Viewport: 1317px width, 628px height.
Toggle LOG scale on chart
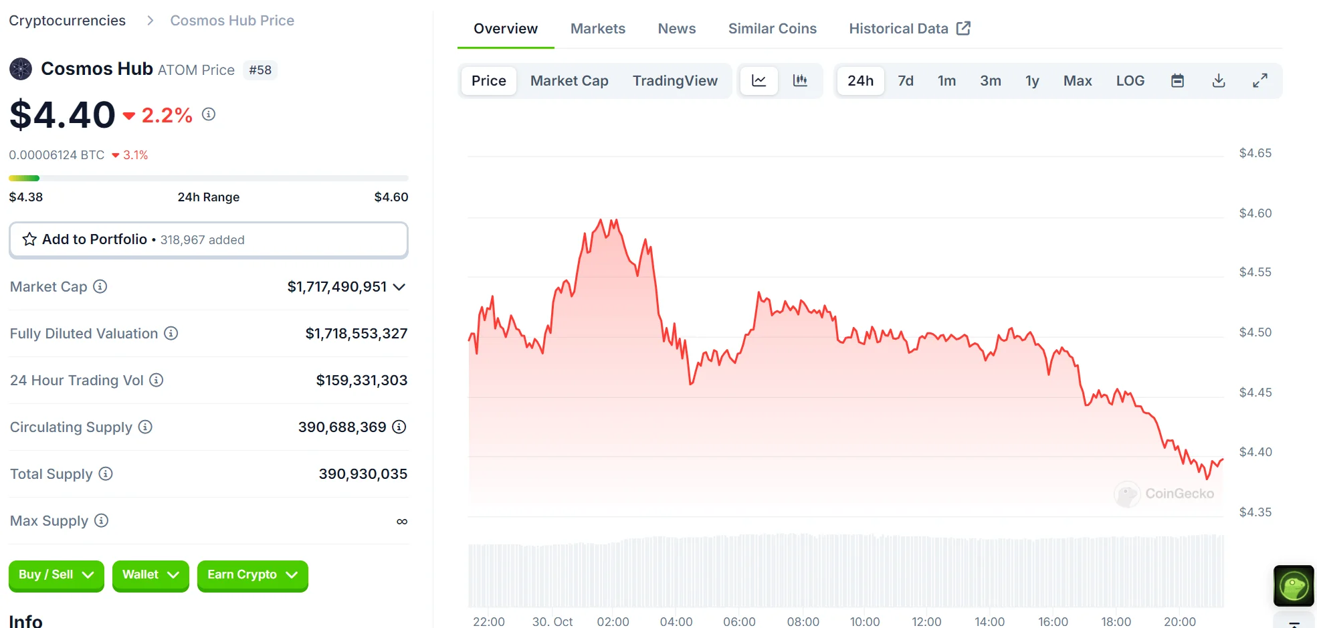point(1130,81)
